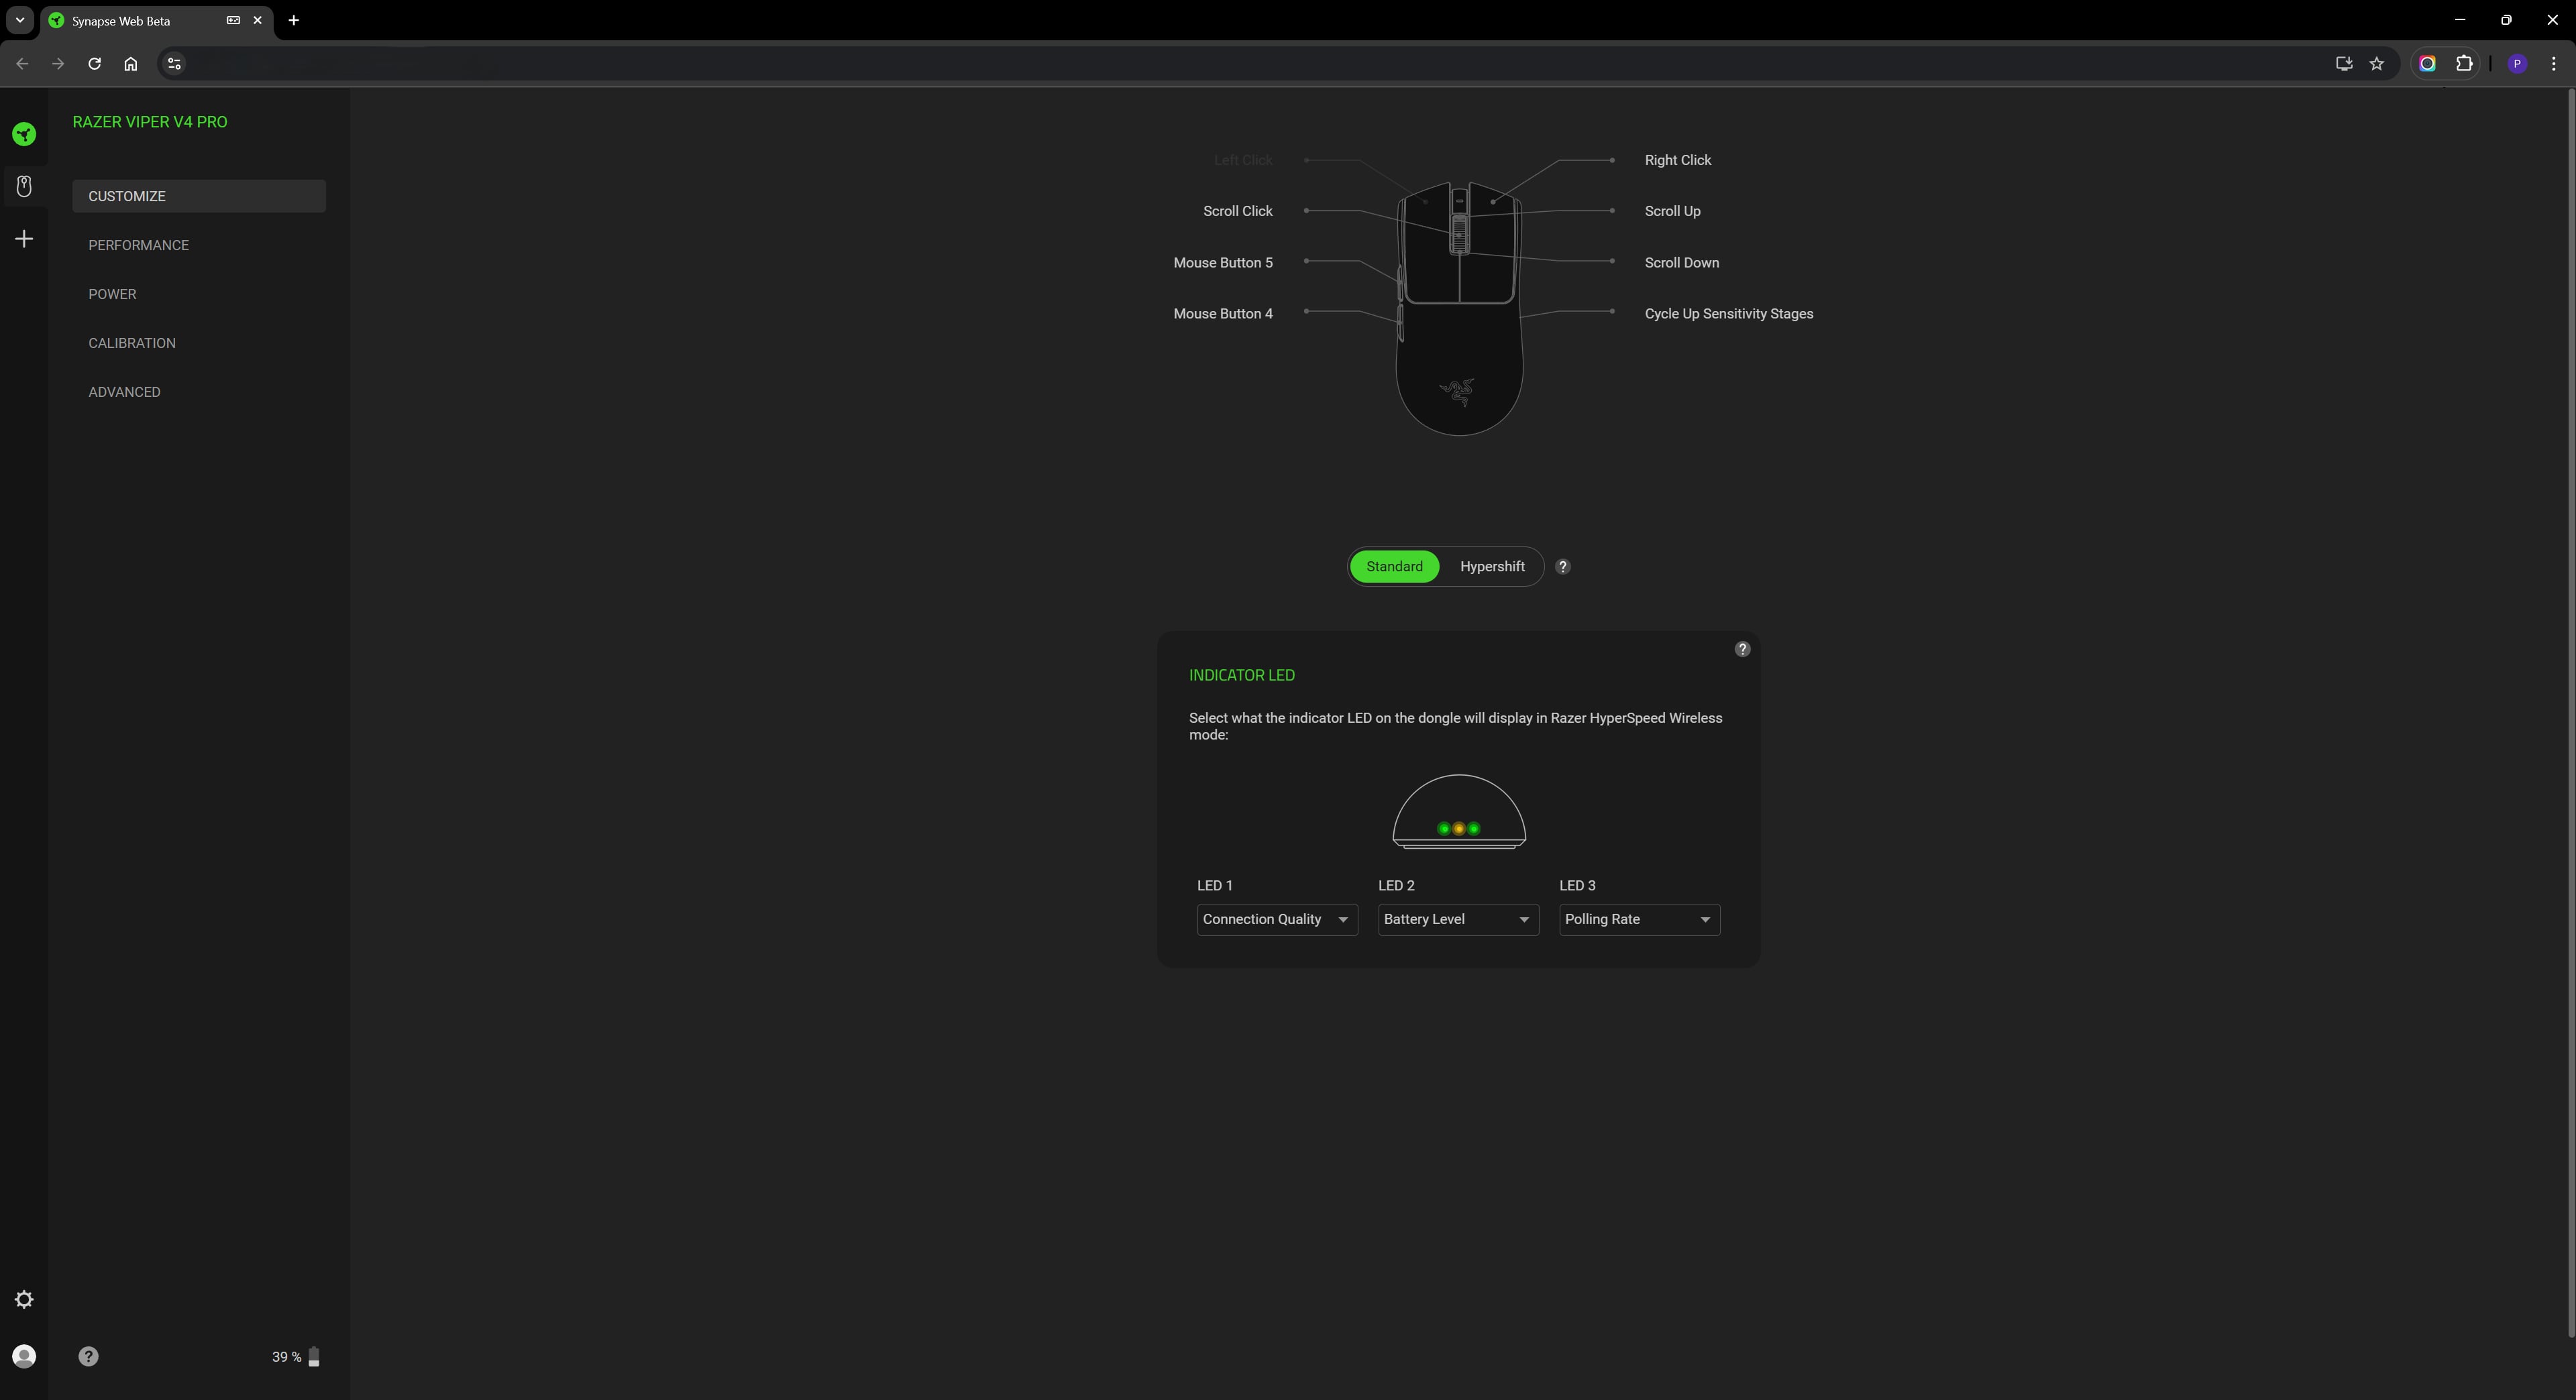The width and height of the screenshot is (2576, 1400).
Task: Open help via question mark near battery level
Action: click(89, 1356)
